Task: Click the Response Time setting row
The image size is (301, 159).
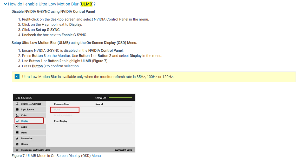Action: (x=62, y=104)
